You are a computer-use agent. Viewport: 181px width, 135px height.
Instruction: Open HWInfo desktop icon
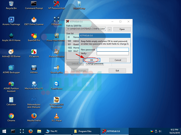click(34, 69)
